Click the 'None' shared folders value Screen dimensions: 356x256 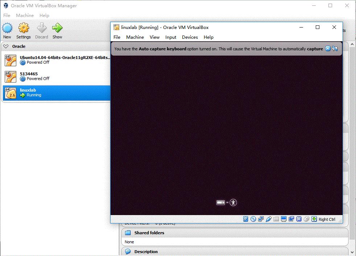[x=129, y=242]
